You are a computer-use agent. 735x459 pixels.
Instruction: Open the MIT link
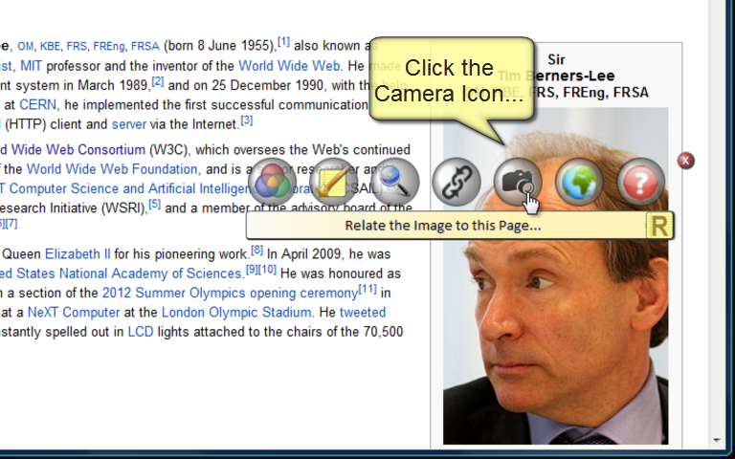31,66
